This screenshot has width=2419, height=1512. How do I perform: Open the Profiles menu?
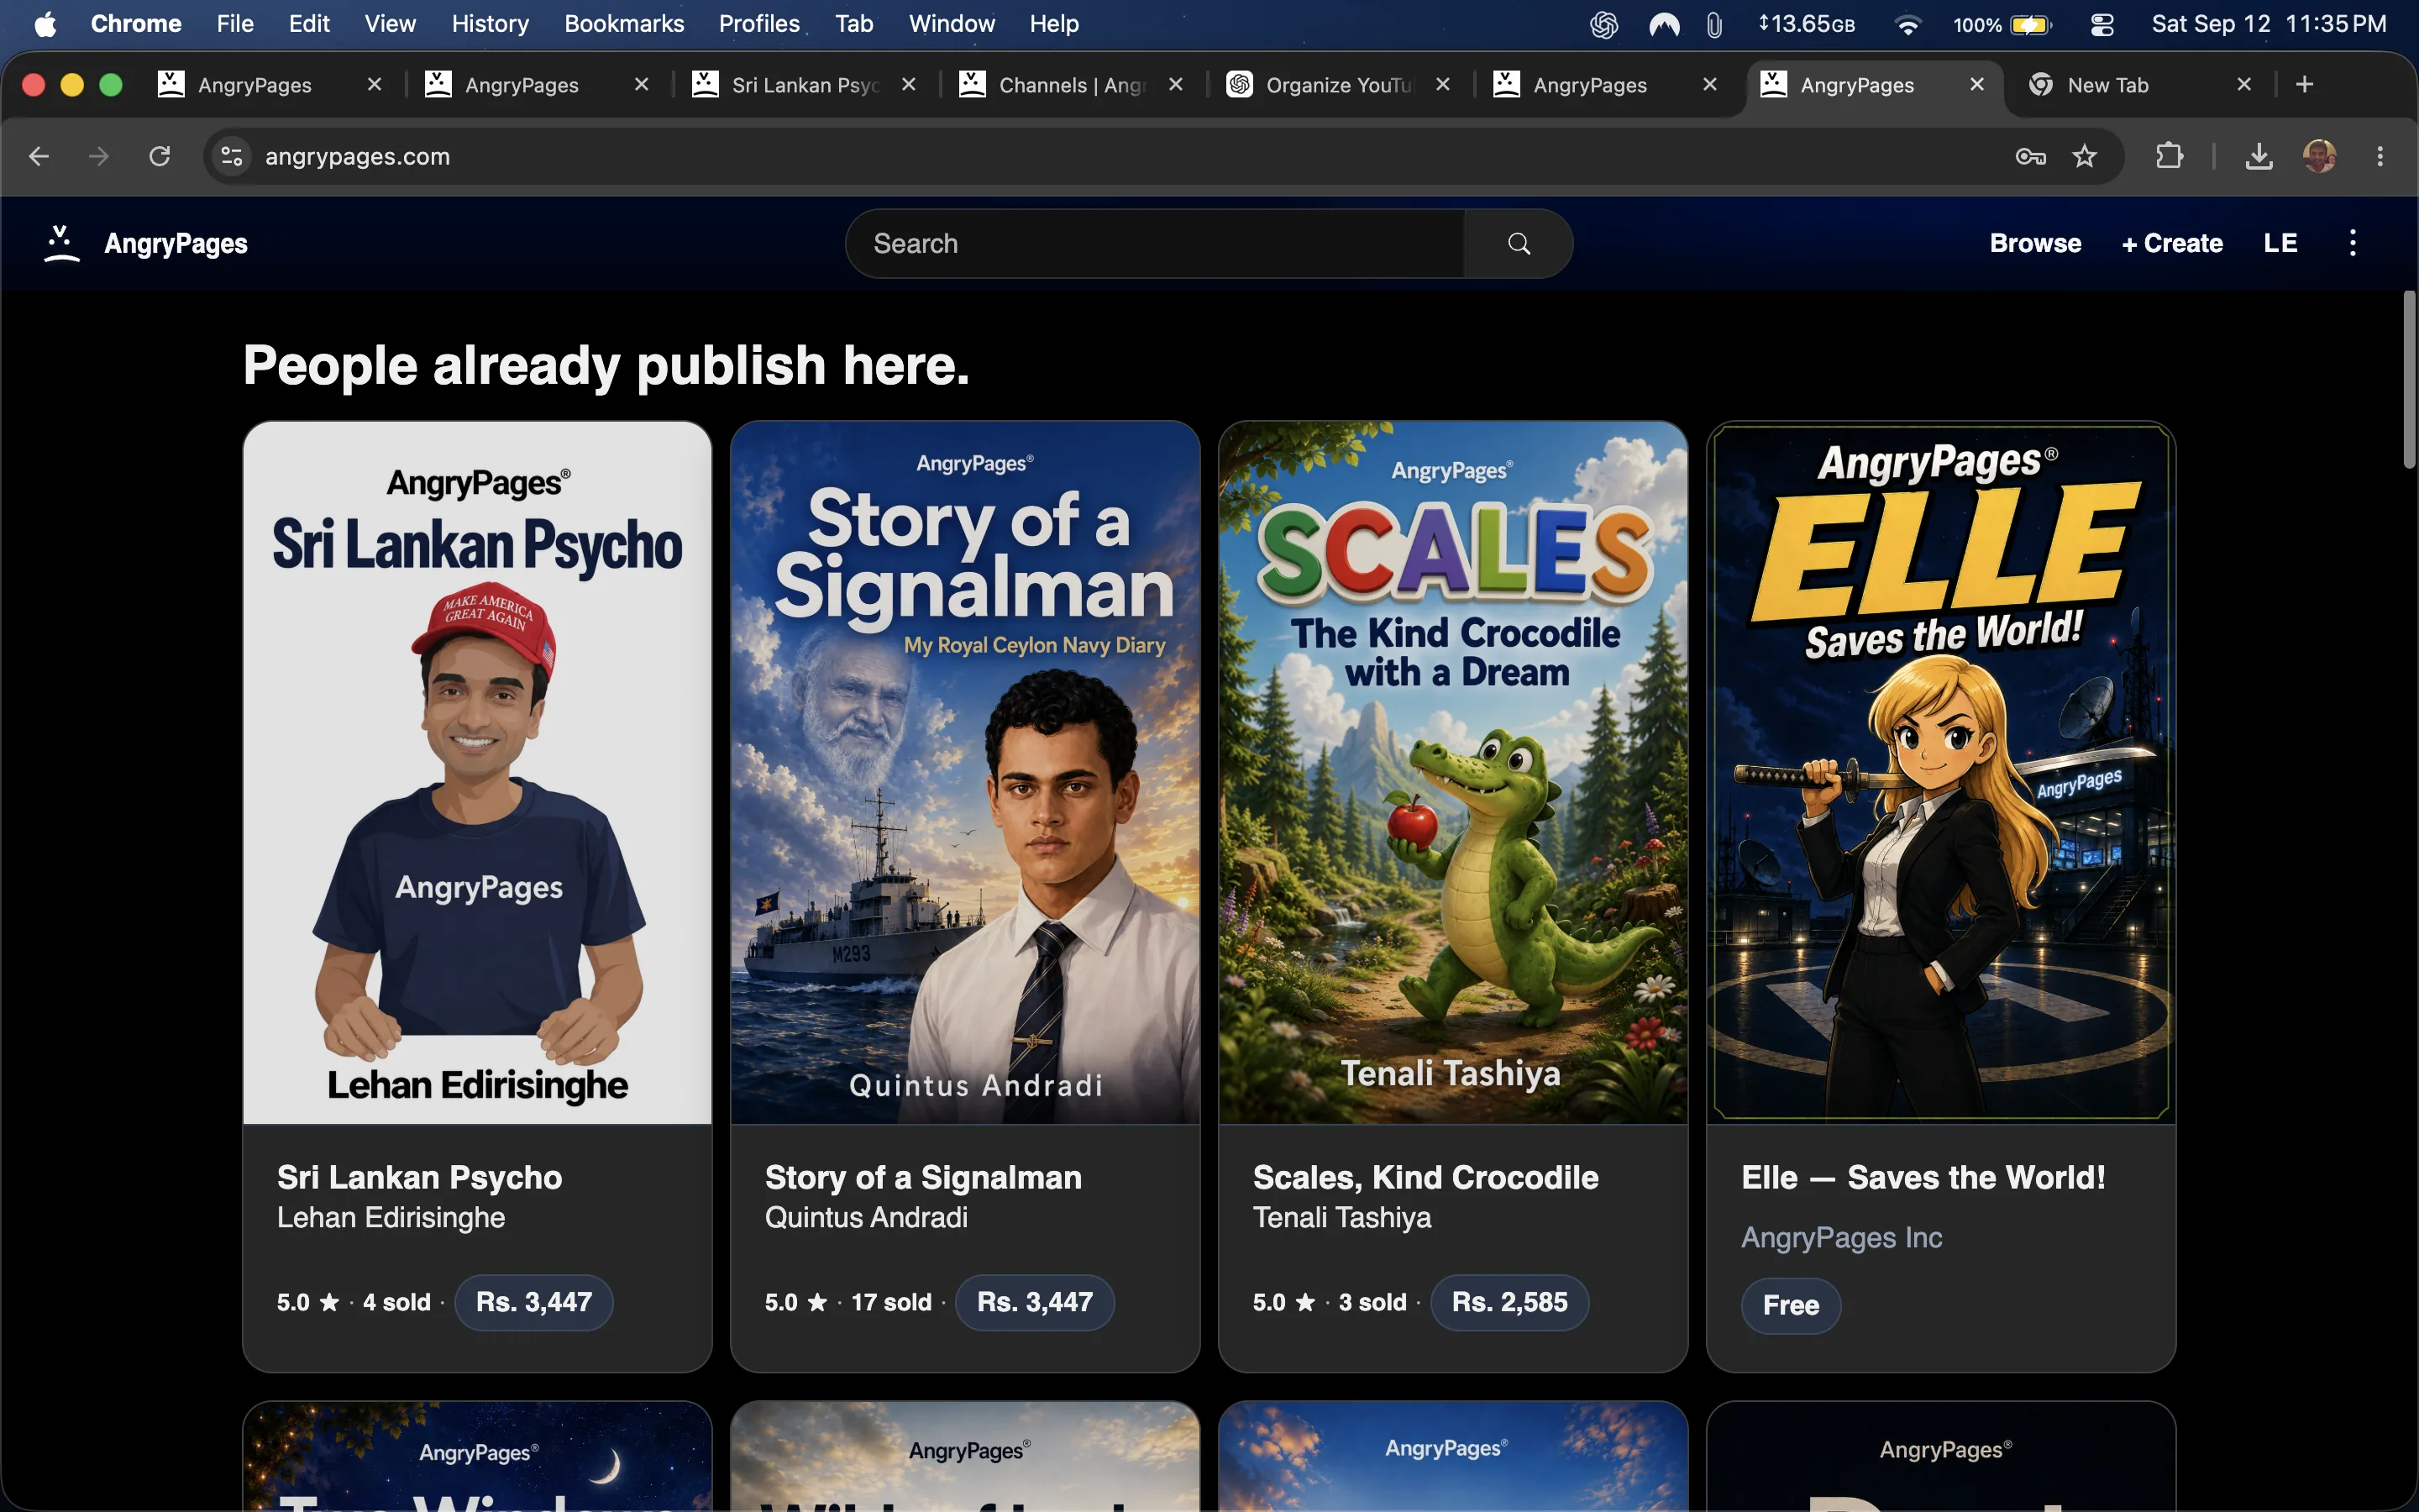coord(758,24)
